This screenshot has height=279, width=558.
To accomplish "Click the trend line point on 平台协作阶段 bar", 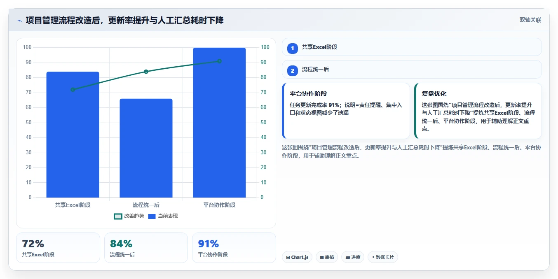I will click(219, 61).
